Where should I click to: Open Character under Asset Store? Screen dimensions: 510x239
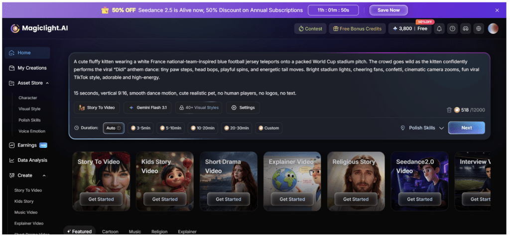[28, 98]
